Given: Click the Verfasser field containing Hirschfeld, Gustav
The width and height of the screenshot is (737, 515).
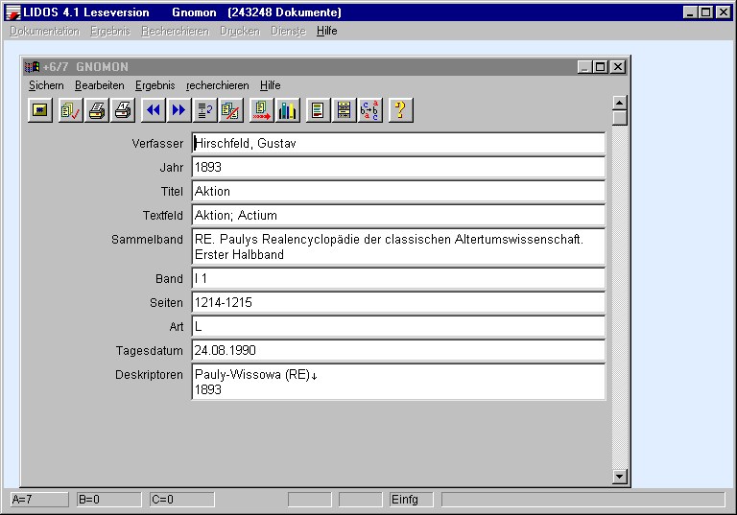Looking at the screenshot, I should pyautogui.click(x=398, y=143).
